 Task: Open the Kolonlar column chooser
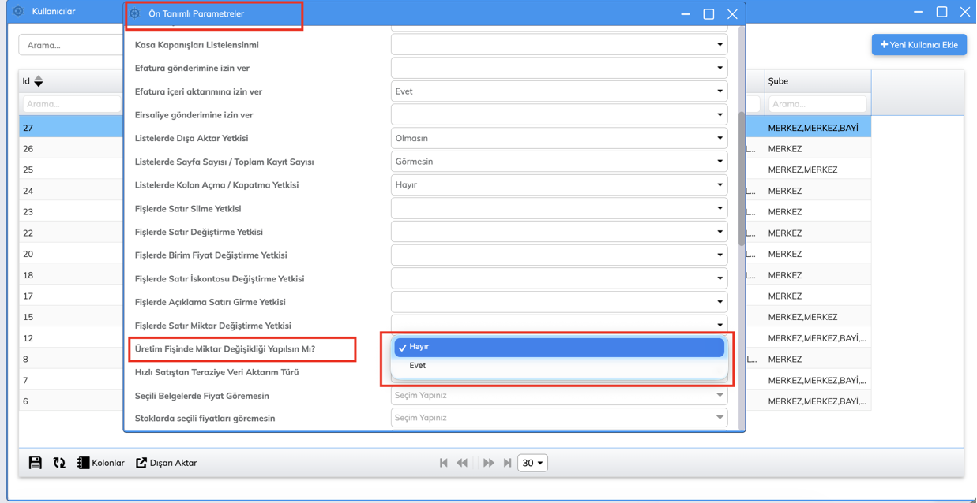click(x=100, y=463)
